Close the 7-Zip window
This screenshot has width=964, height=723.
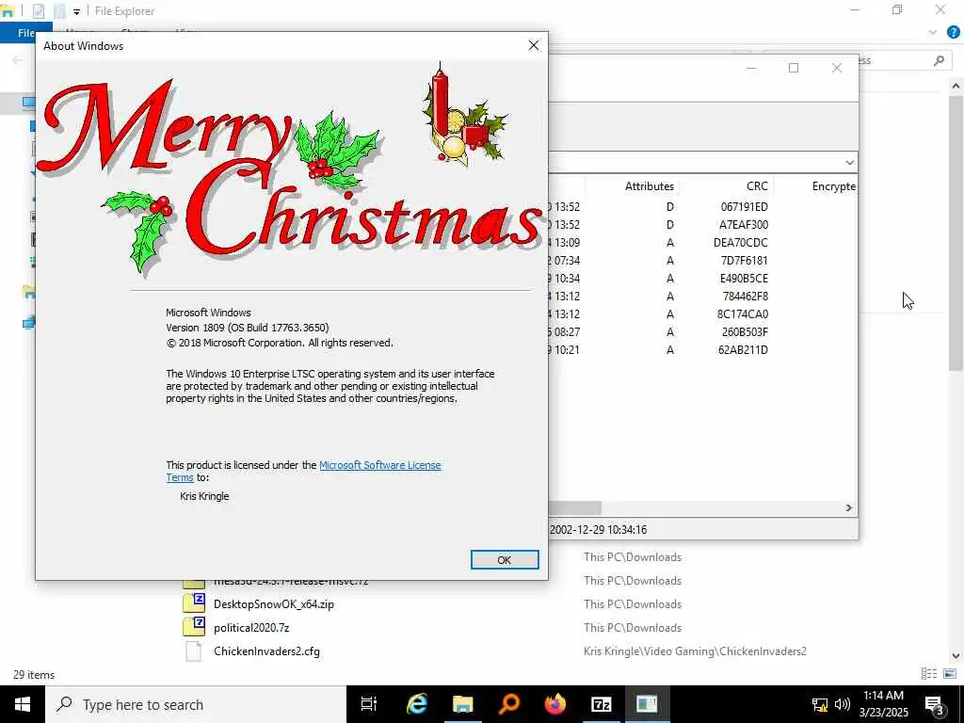(837, 68)
